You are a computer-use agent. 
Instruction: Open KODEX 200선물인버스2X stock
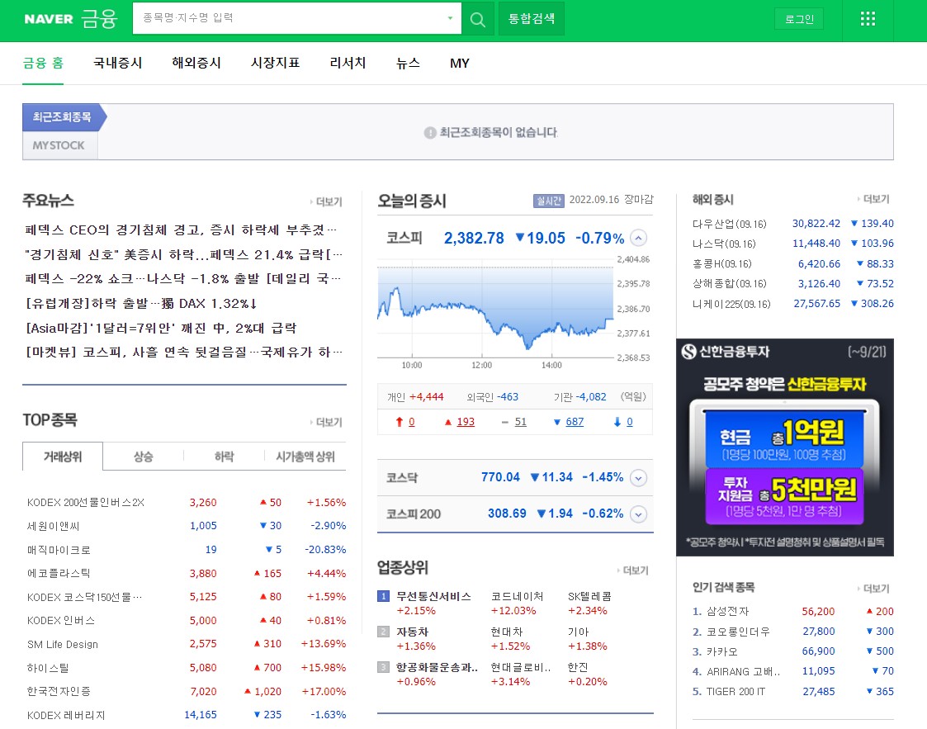86,503
